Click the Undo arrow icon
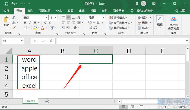This screenshot has height=110, width=190. tap(13, 4)
